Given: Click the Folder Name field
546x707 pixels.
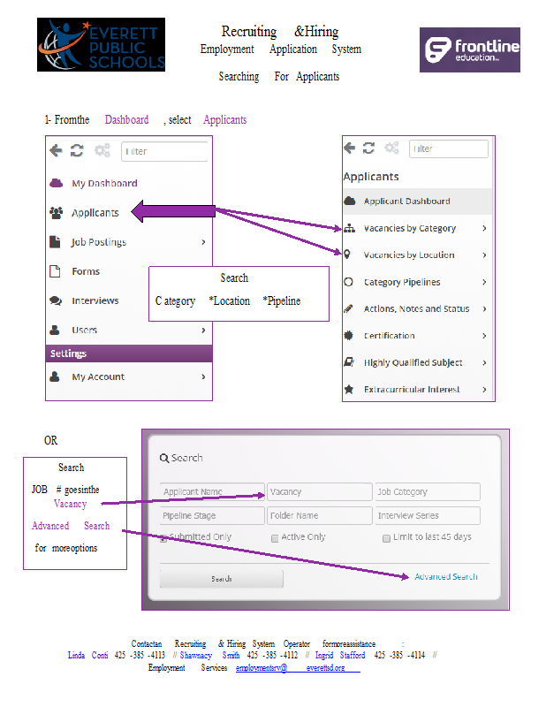Looking at the screenshot, I should 320,515.
